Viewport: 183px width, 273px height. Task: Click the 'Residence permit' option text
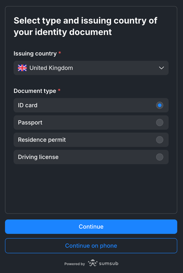tap(42, 140)
